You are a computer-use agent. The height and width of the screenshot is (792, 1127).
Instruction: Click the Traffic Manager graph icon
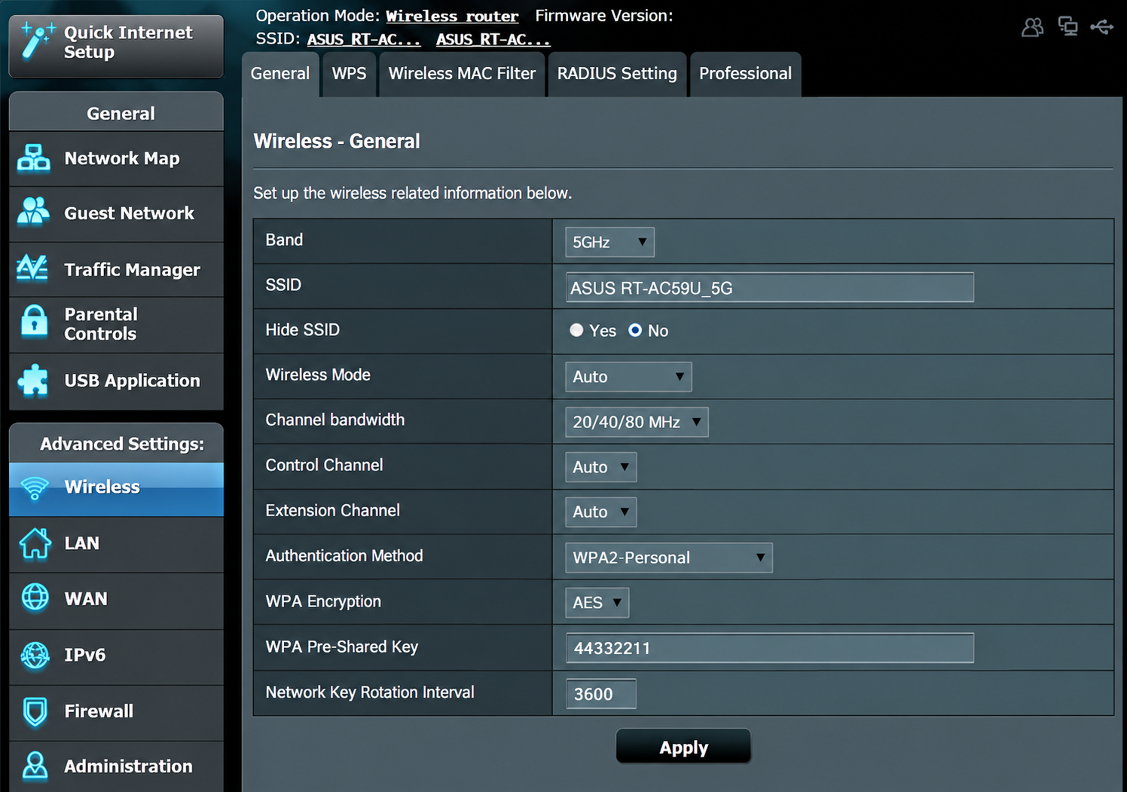tap(32, 268)
